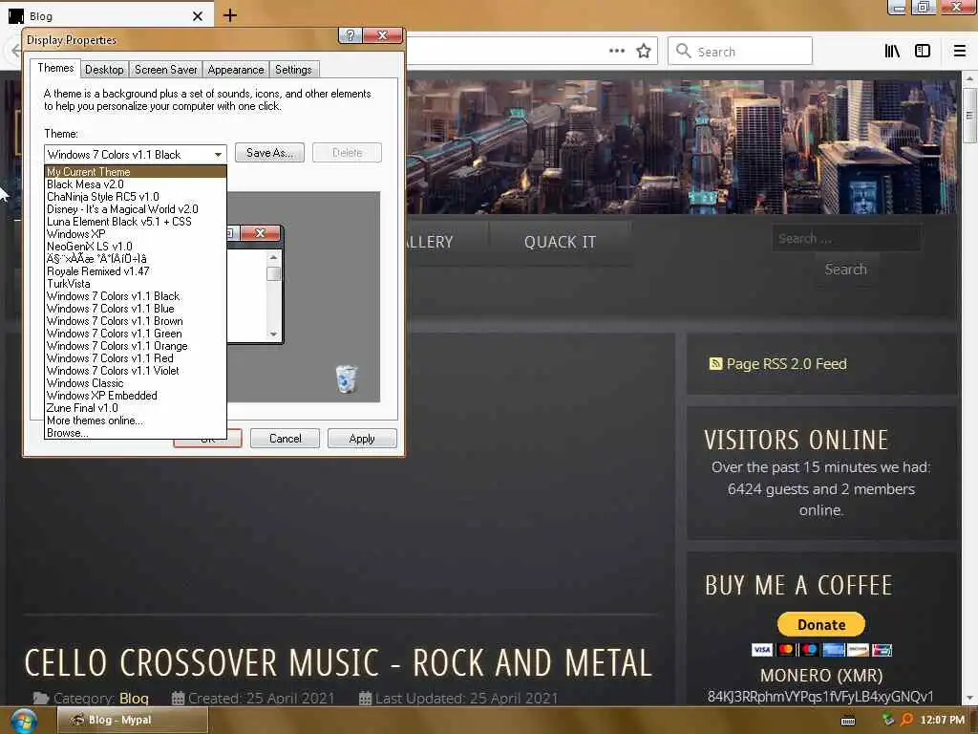Click the website Search button

[845, 270]
